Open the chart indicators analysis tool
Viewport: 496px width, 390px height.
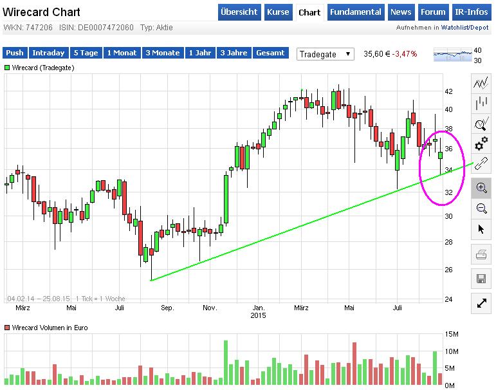pos(481,124)
